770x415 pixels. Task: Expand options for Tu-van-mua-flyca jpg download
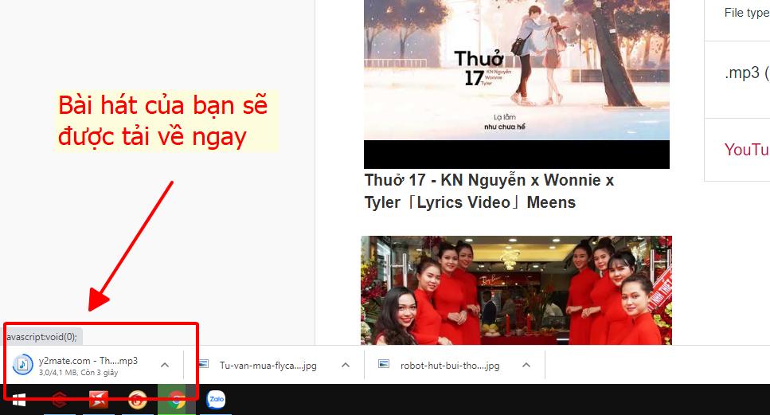point(346,365)
